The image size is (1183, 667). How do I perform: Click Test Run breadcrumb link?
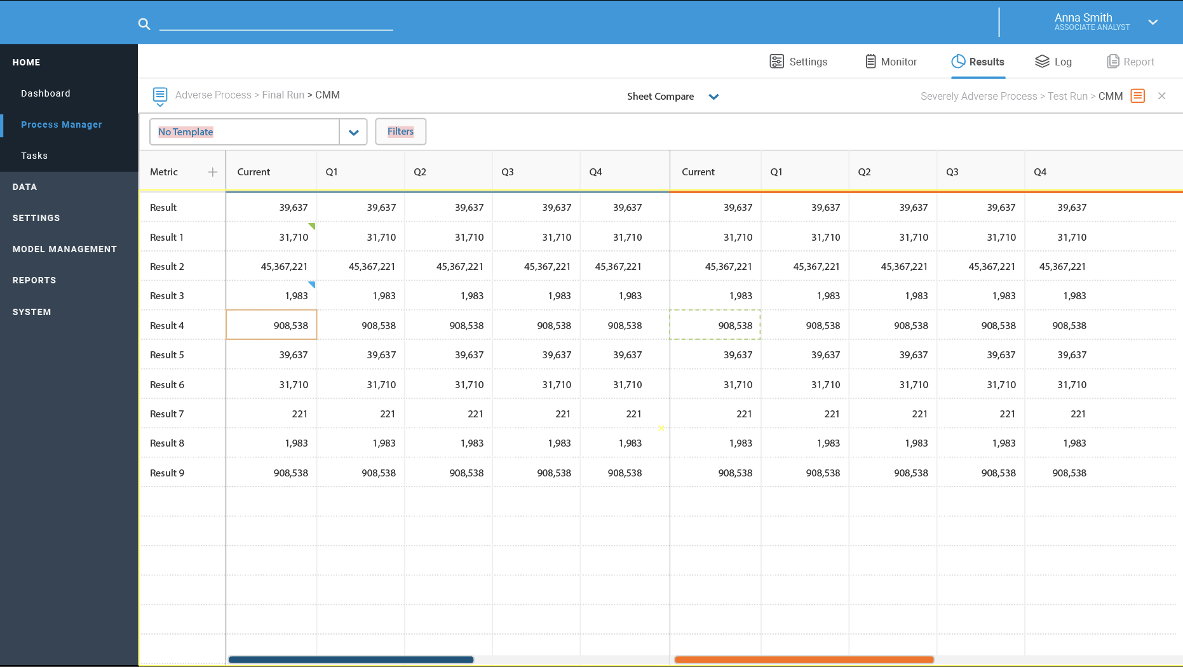click(x=1067, y=96)
